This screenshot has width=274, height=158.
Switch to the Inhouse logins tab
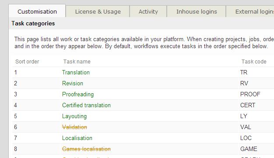197,11
